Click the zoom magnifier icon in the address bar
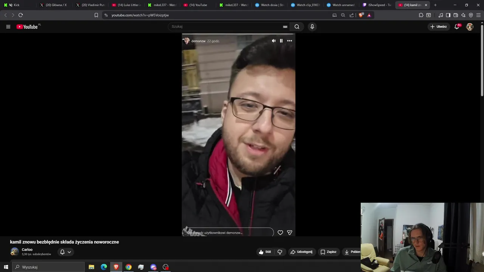484x272 pixels. pyautogui.click(x=343, y=15)
